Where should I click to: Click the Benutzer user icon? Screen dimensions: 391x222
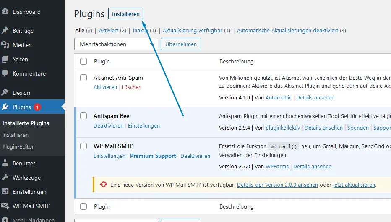5,163
